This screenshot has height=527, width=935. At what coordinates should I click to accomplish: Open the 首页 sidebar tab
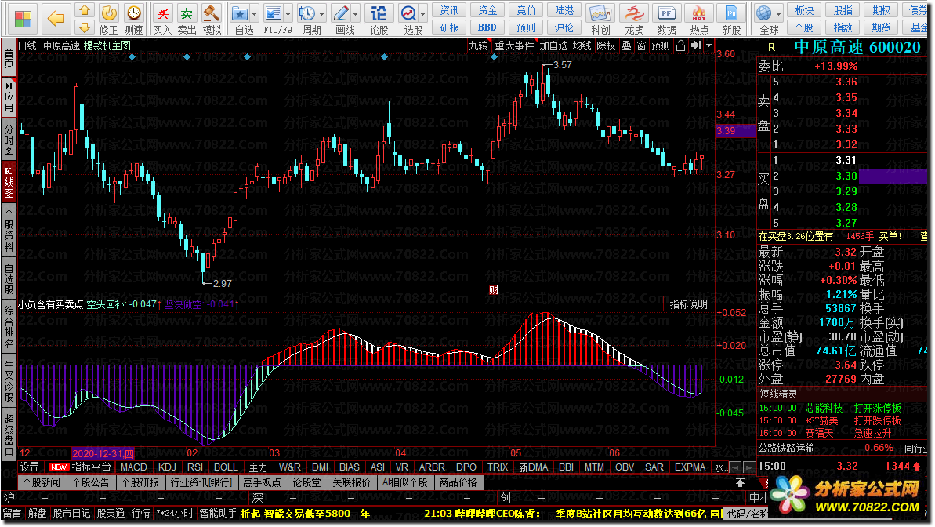click(x=9, y=57)
